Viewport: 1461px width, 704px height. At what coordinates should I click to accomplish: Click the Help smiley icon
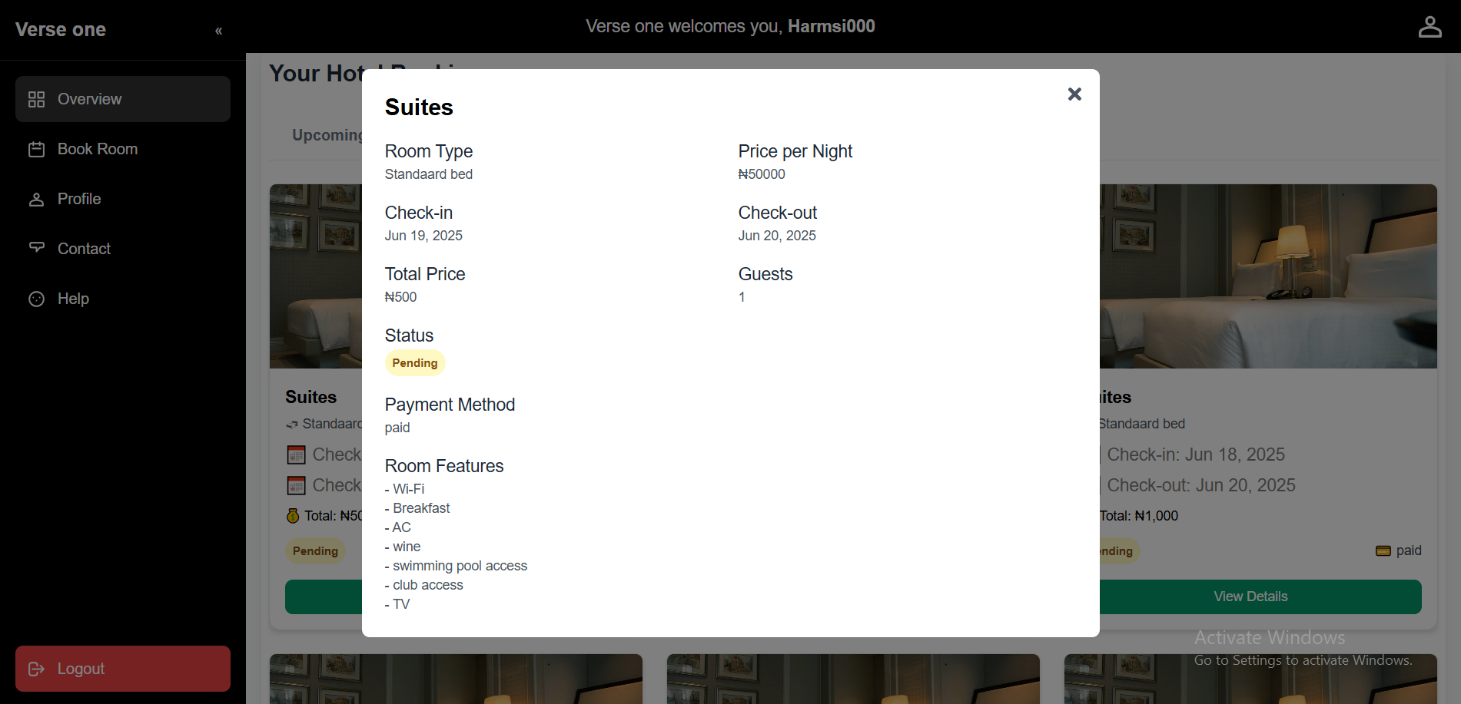(36, 299)
